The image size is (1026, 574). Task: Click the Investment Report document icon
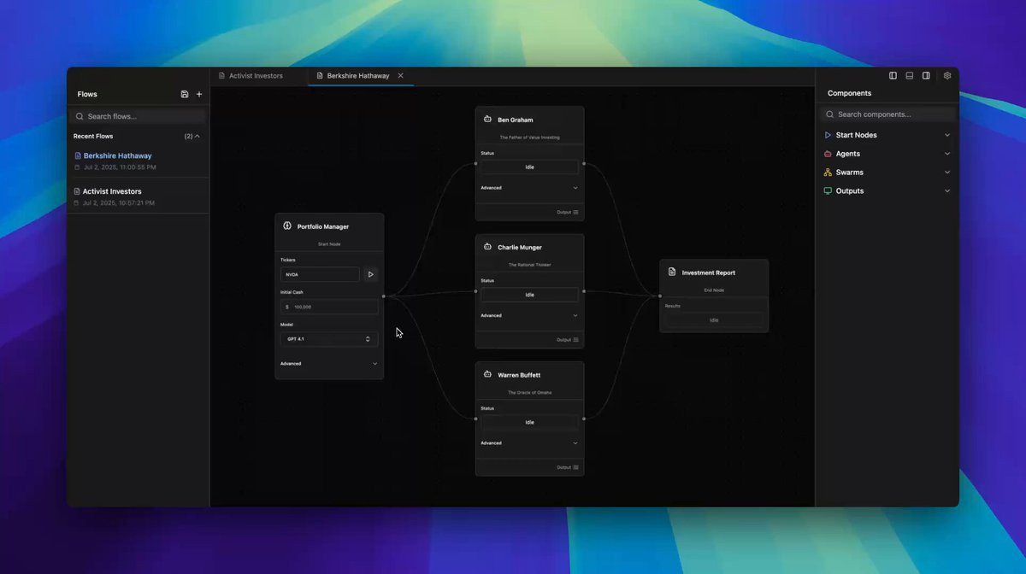pyautogui.click(x=672, y=272)
